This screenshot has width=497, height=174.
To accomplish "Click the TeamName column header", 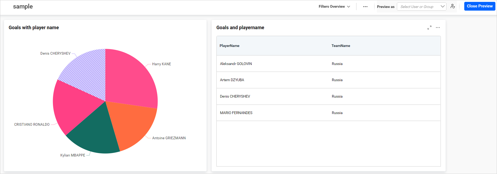I will [341, 46].
